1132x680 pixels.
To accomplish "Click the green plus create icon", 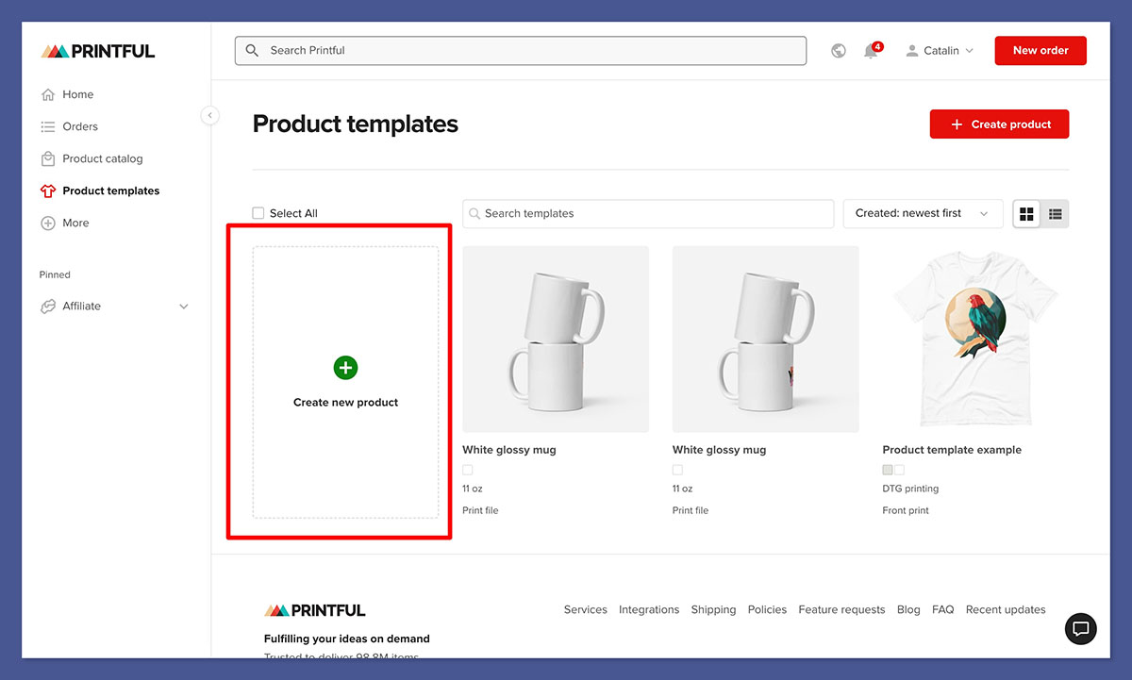I will click(x=346, y=368).
